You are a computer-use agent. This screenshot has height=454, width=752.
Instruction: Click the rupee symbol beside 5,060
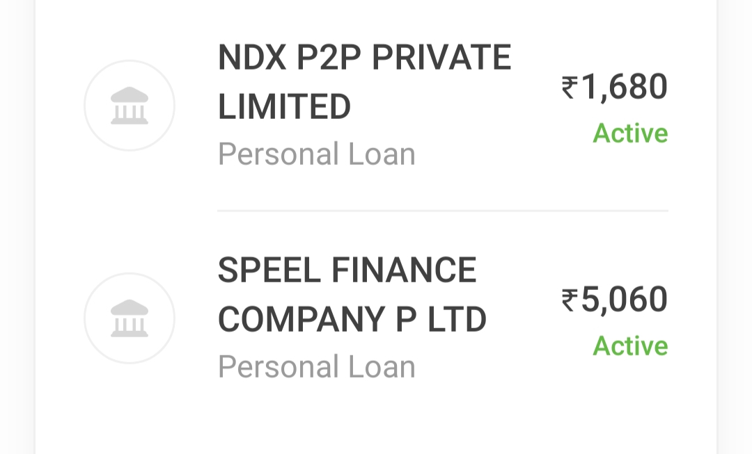[x=570, y=300]
